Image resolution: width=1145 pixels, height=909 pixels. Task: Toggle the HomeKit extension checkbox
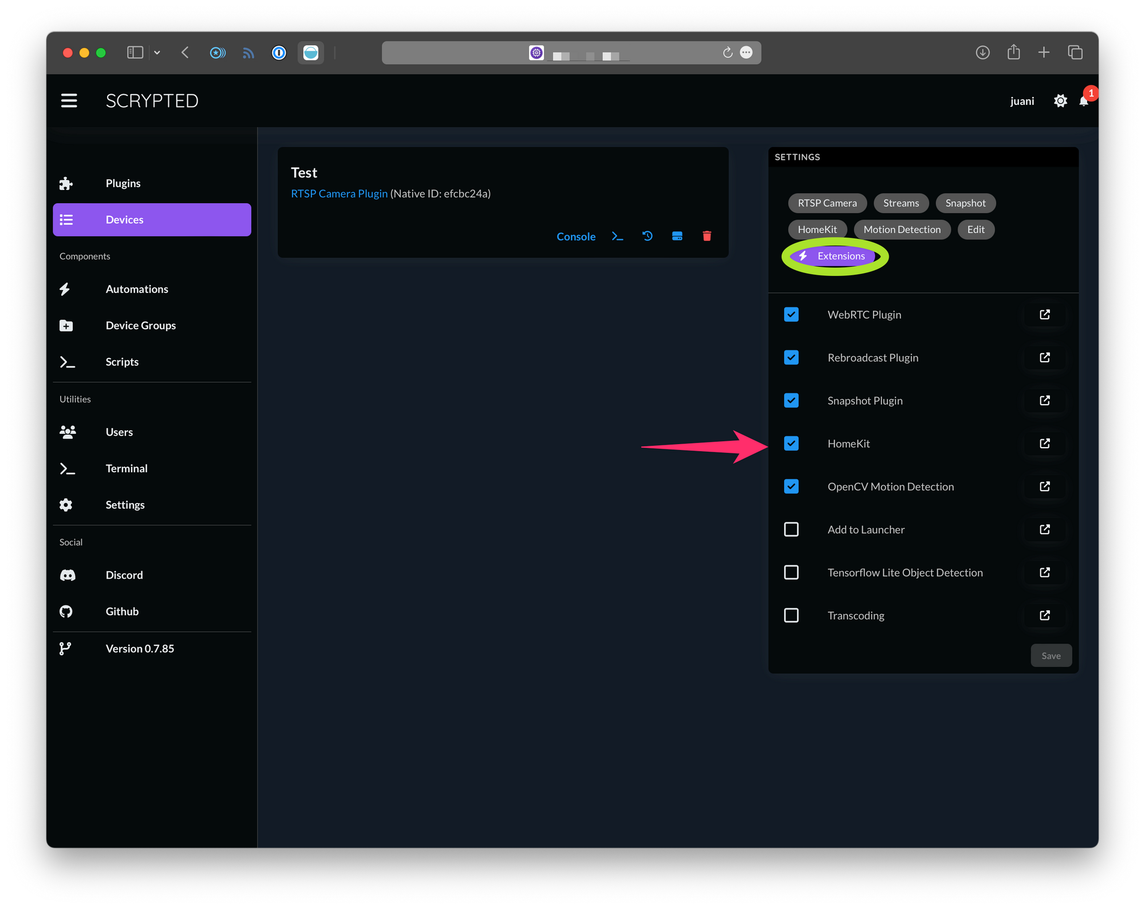coord(791,443)
